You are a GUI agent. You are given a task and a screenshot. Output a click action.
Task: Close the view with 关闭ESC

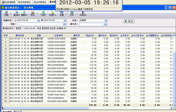click(83, 13)
